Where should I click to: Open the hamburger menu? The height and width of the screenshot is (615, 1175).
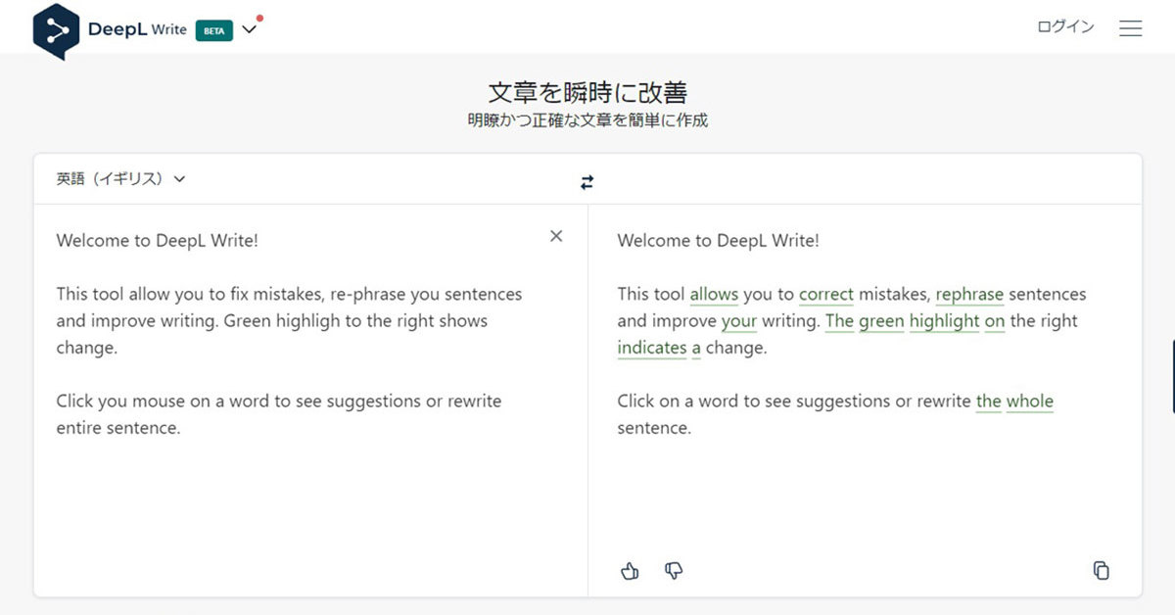1130,28
